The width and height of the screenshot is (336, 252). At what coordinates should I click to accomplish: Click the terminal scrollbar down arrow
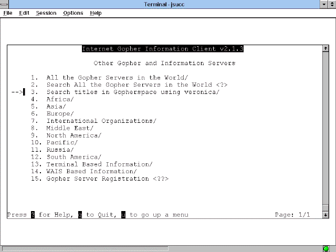point(325,215)
